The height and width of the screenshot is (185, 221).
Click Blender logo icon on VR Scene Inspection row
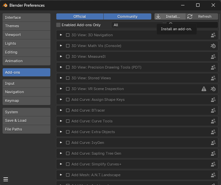(213, 89)
